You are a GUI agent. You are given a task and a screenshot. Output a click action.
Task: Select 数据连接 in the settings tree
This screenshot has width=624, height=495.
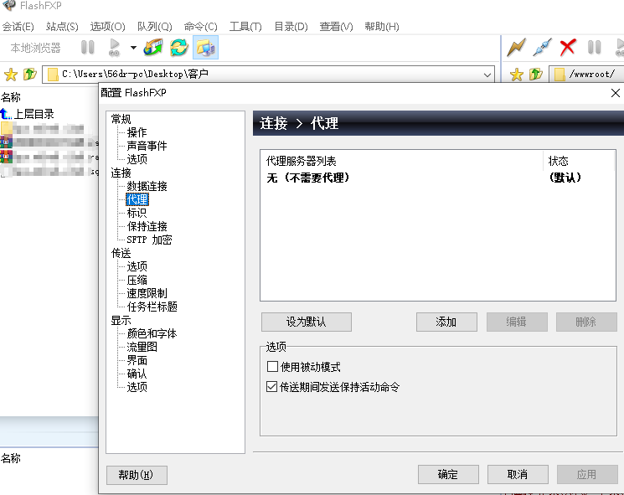pos(147,186)
